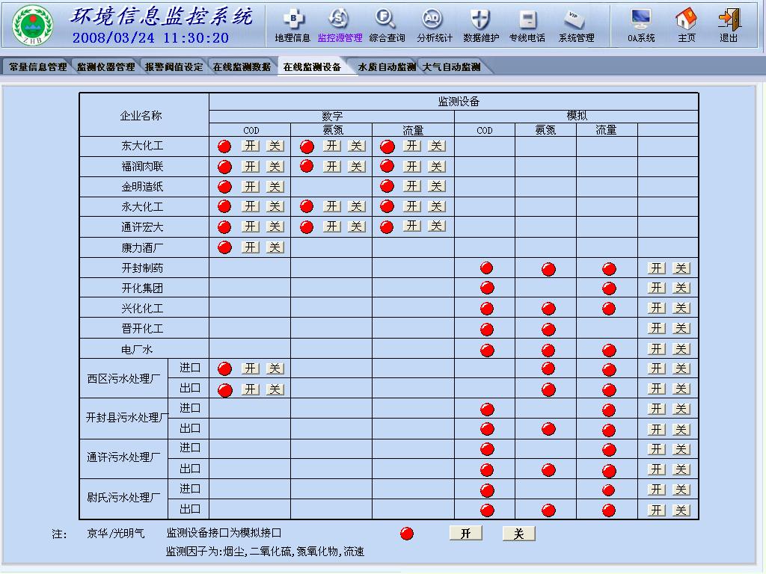The height and width of the screenshot is (574, 766).
Task: Select the 报警阀值设定 tab
Action: (x=174, y=67)
